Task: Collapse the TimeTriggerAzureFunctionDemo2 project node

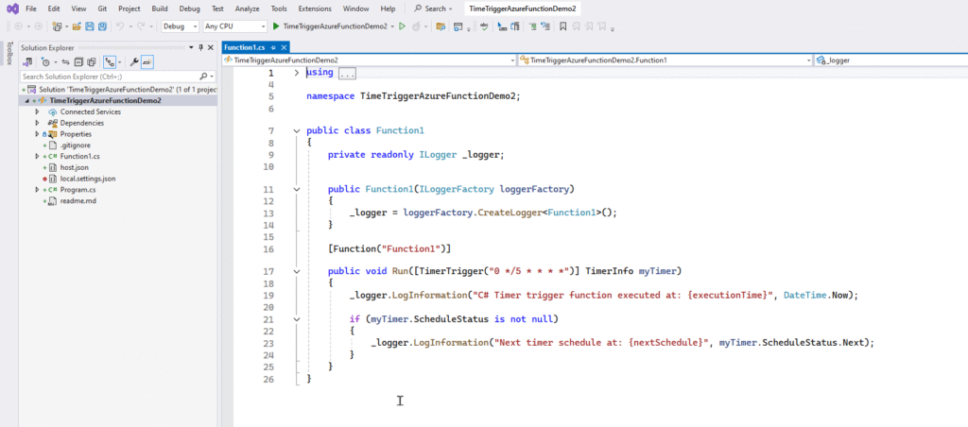Action: (27, 100)
